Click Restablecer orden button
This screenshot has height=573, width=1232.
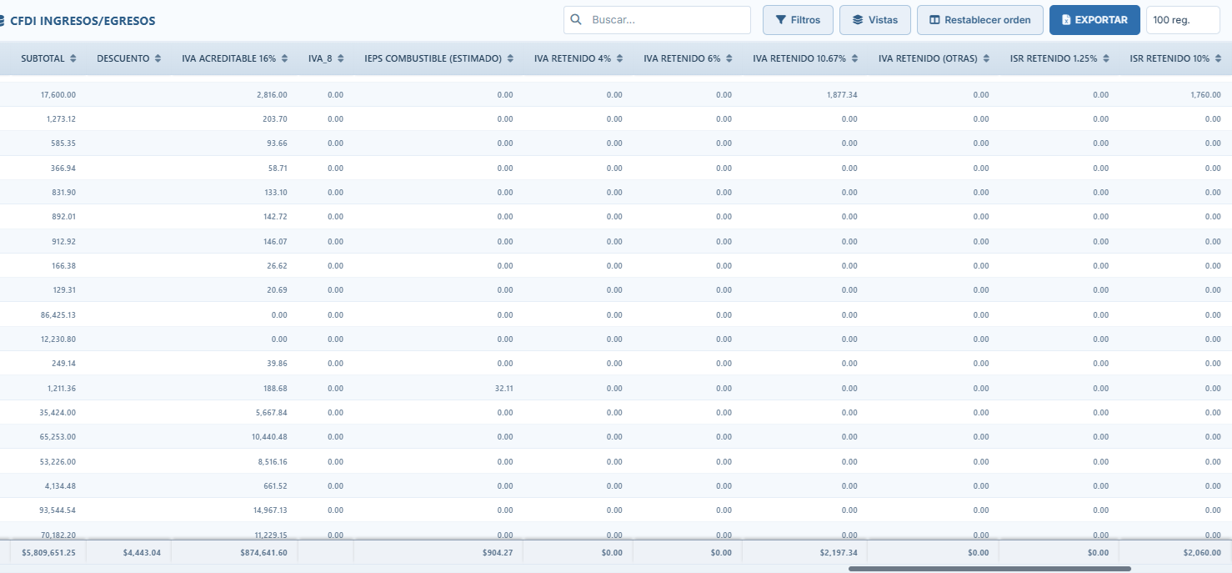(x=980, y=20)
